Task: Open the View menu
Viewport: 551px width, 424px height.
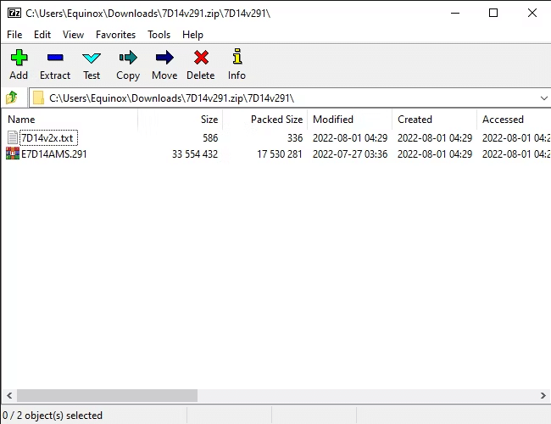Action: tap(73, 35)
